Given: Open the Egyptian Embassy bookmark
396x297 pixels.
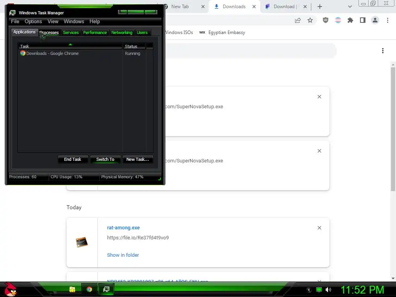Looking at the screenshot, I should [x=222, y=32].
